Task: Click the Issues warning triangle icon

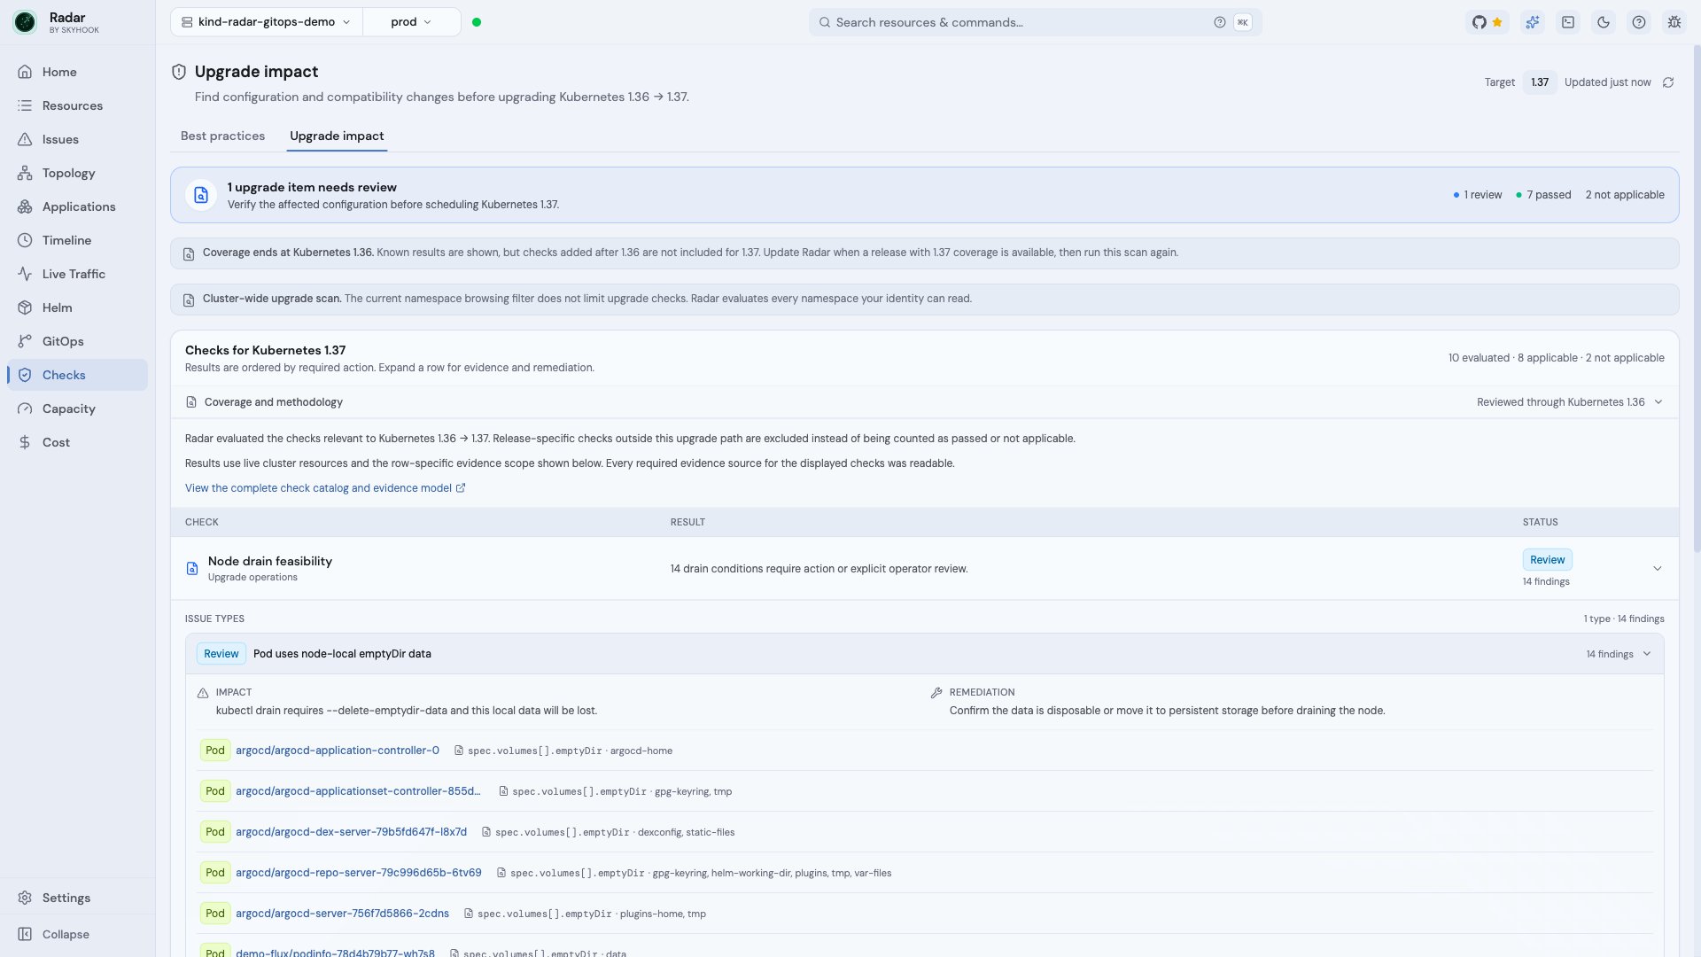Action: pos(25,139)
